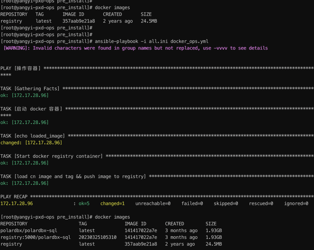
Task: Select the polardbx/polardbx-sql repository name
Action: tap(29, 230)
